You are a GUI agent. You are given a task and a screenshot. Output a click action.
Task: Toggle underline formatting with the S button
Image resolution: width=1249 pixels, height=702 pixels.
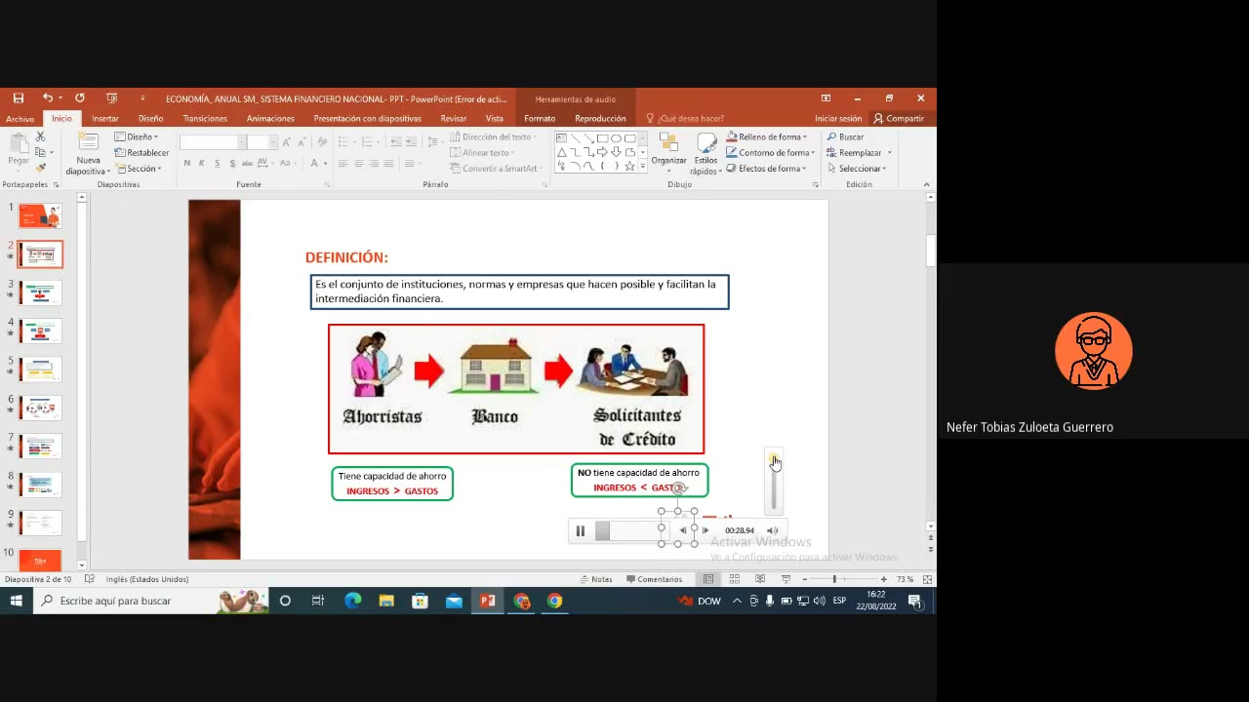(217, 164)
